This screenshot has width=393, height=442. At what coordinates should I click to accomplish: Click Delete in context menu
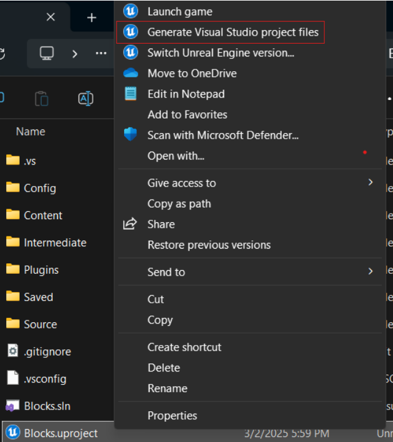tap(164, 368)
